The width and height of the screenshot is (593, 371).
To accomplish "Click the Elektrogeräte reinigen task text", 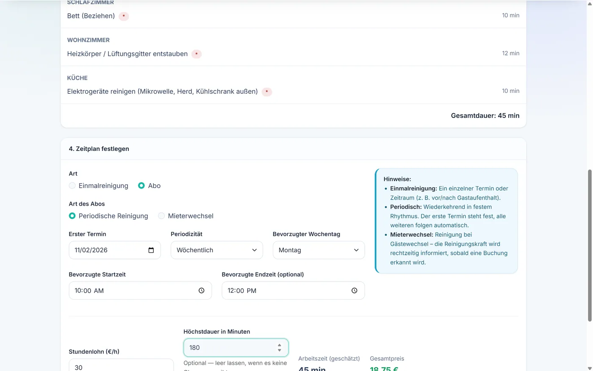I will (163, 92).
